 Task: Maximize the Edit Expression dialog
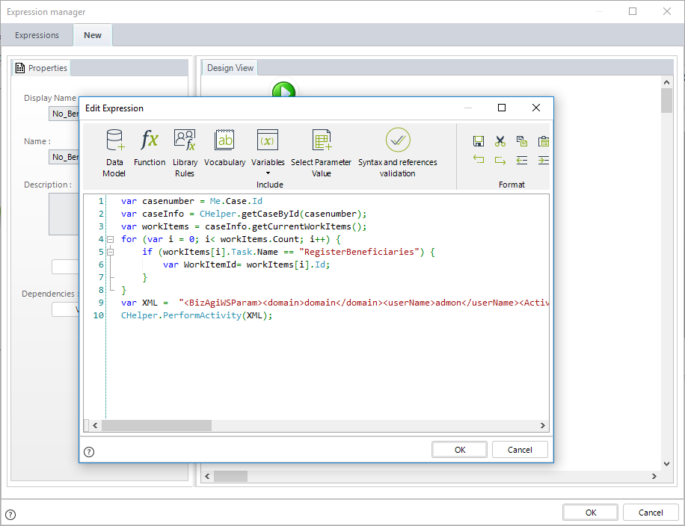point(502,108)
